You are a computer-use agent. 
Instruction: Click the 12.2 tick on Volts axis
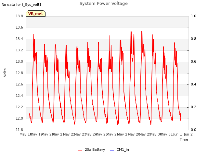click(x=19, y=107)
